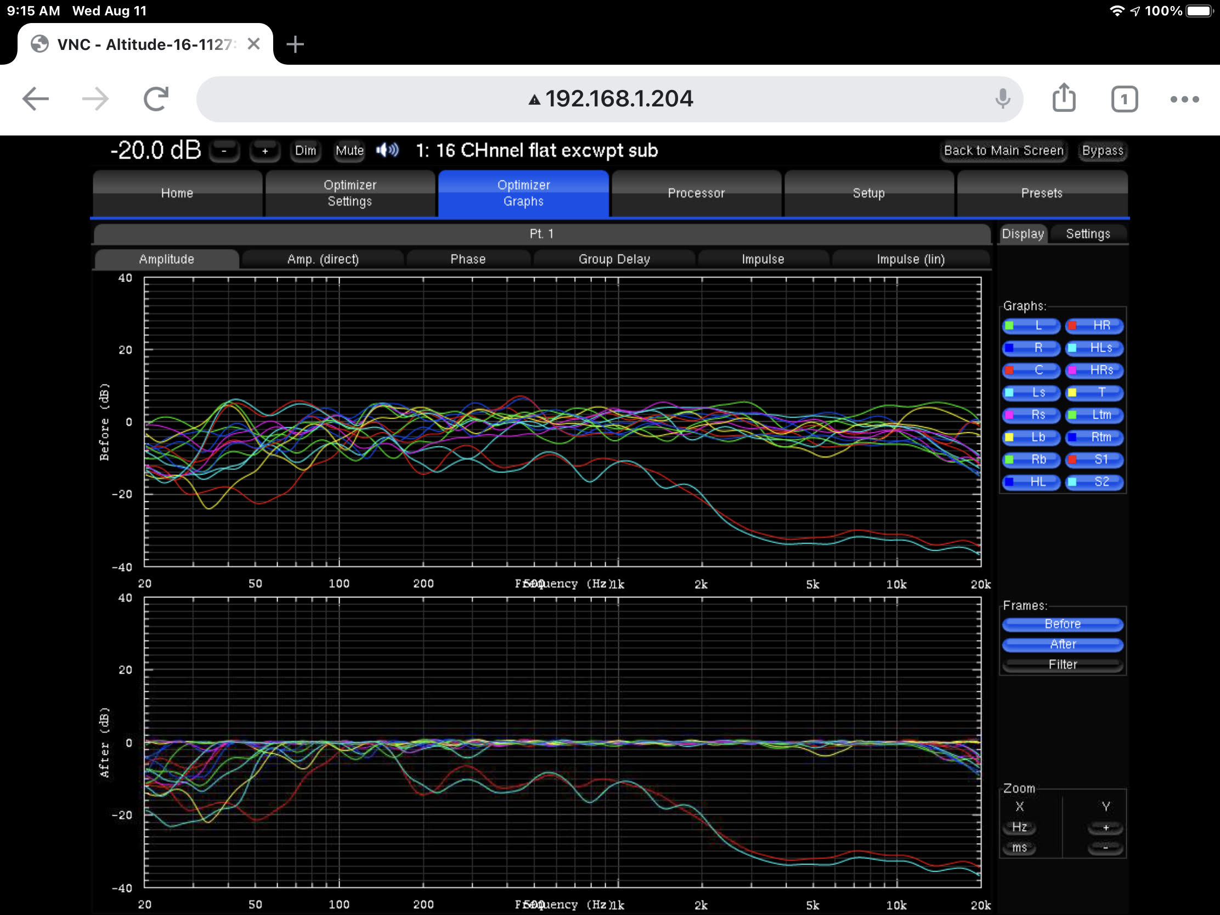Toggle the HRs channel graph
1220x915 pixels.
(x=1094, y=370)
